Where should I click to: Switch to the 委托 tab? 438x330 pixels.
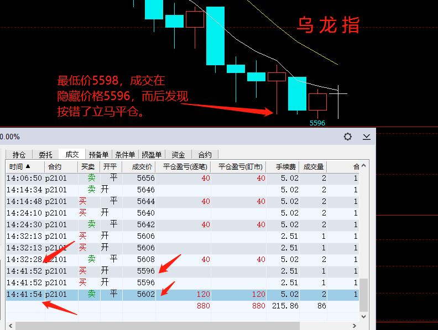[45, 155]
